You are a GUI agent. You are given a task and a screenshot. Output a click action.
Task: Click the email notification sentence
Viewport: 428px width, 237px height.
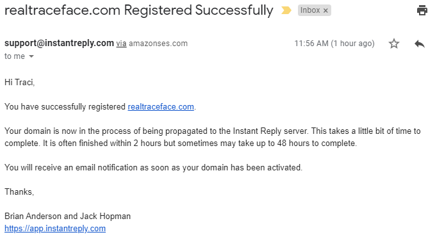coord(153,167)
